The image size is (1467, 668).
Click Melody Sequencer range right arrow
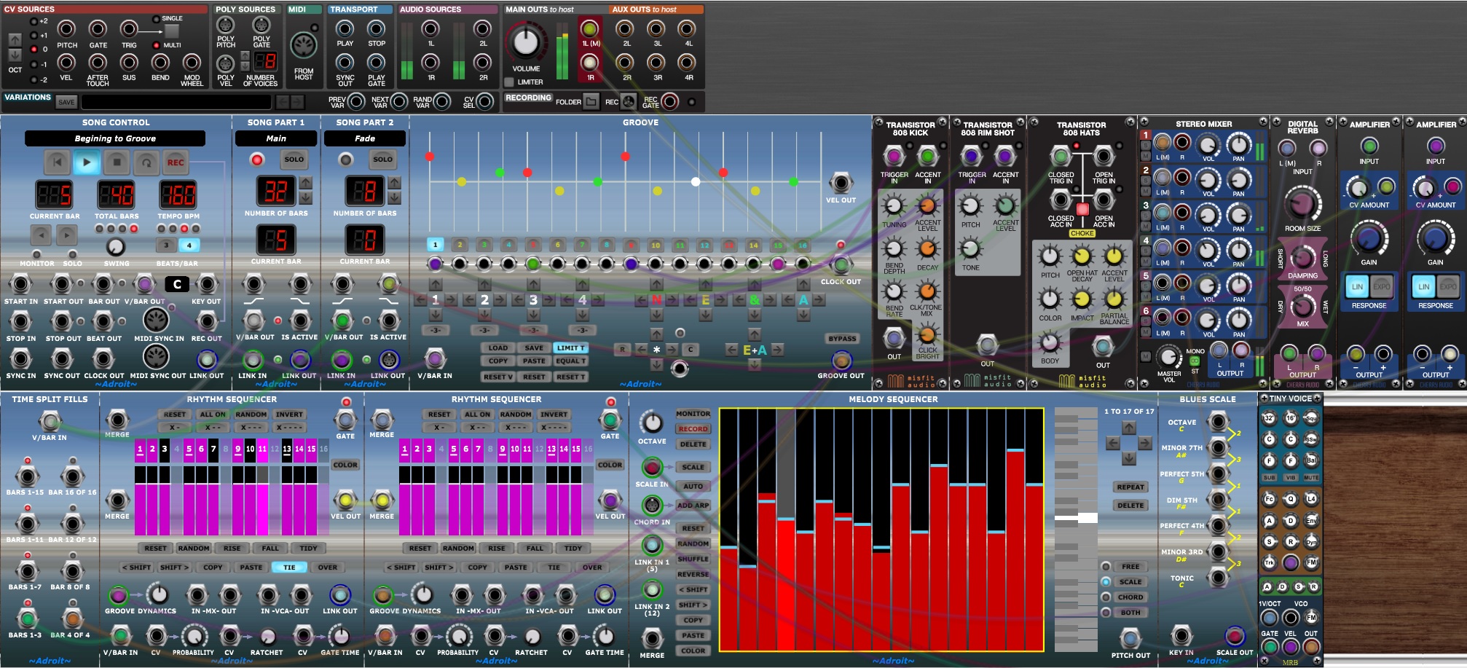(1144, 443)
